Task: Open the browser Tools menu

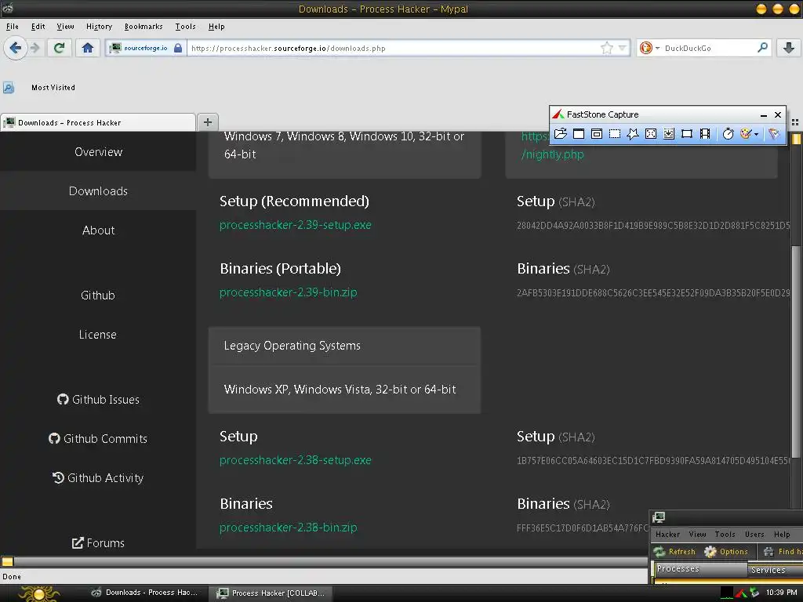Action: pyautogui.click(x=185, y=27)
